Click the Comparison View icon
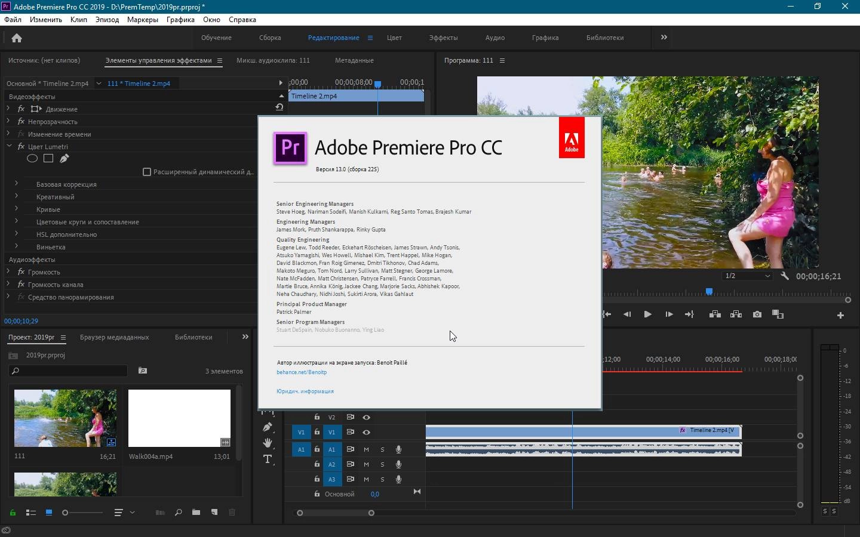The image size is (860, 537). [778, 314]
